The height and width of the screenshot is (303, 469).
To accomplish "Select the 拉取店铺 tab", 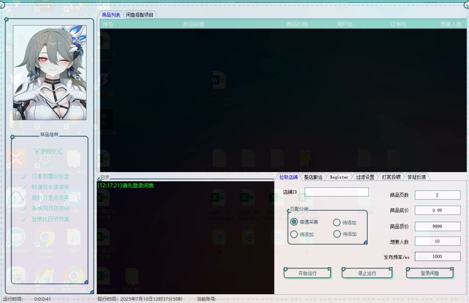I will pyautogui.click(x=288, y=177).
